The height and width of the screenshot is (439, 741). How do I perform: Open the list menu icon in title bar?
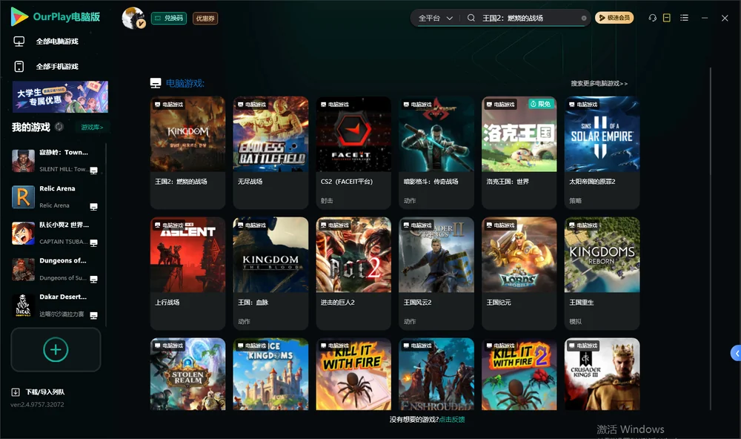pos(684,18)
